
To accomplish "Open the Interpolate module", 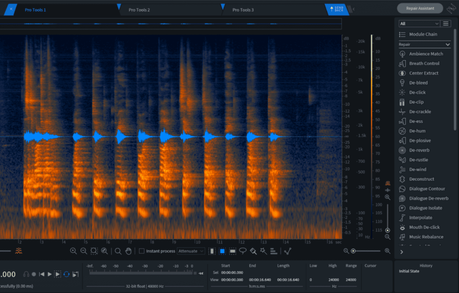I will (x=415, y=218).
